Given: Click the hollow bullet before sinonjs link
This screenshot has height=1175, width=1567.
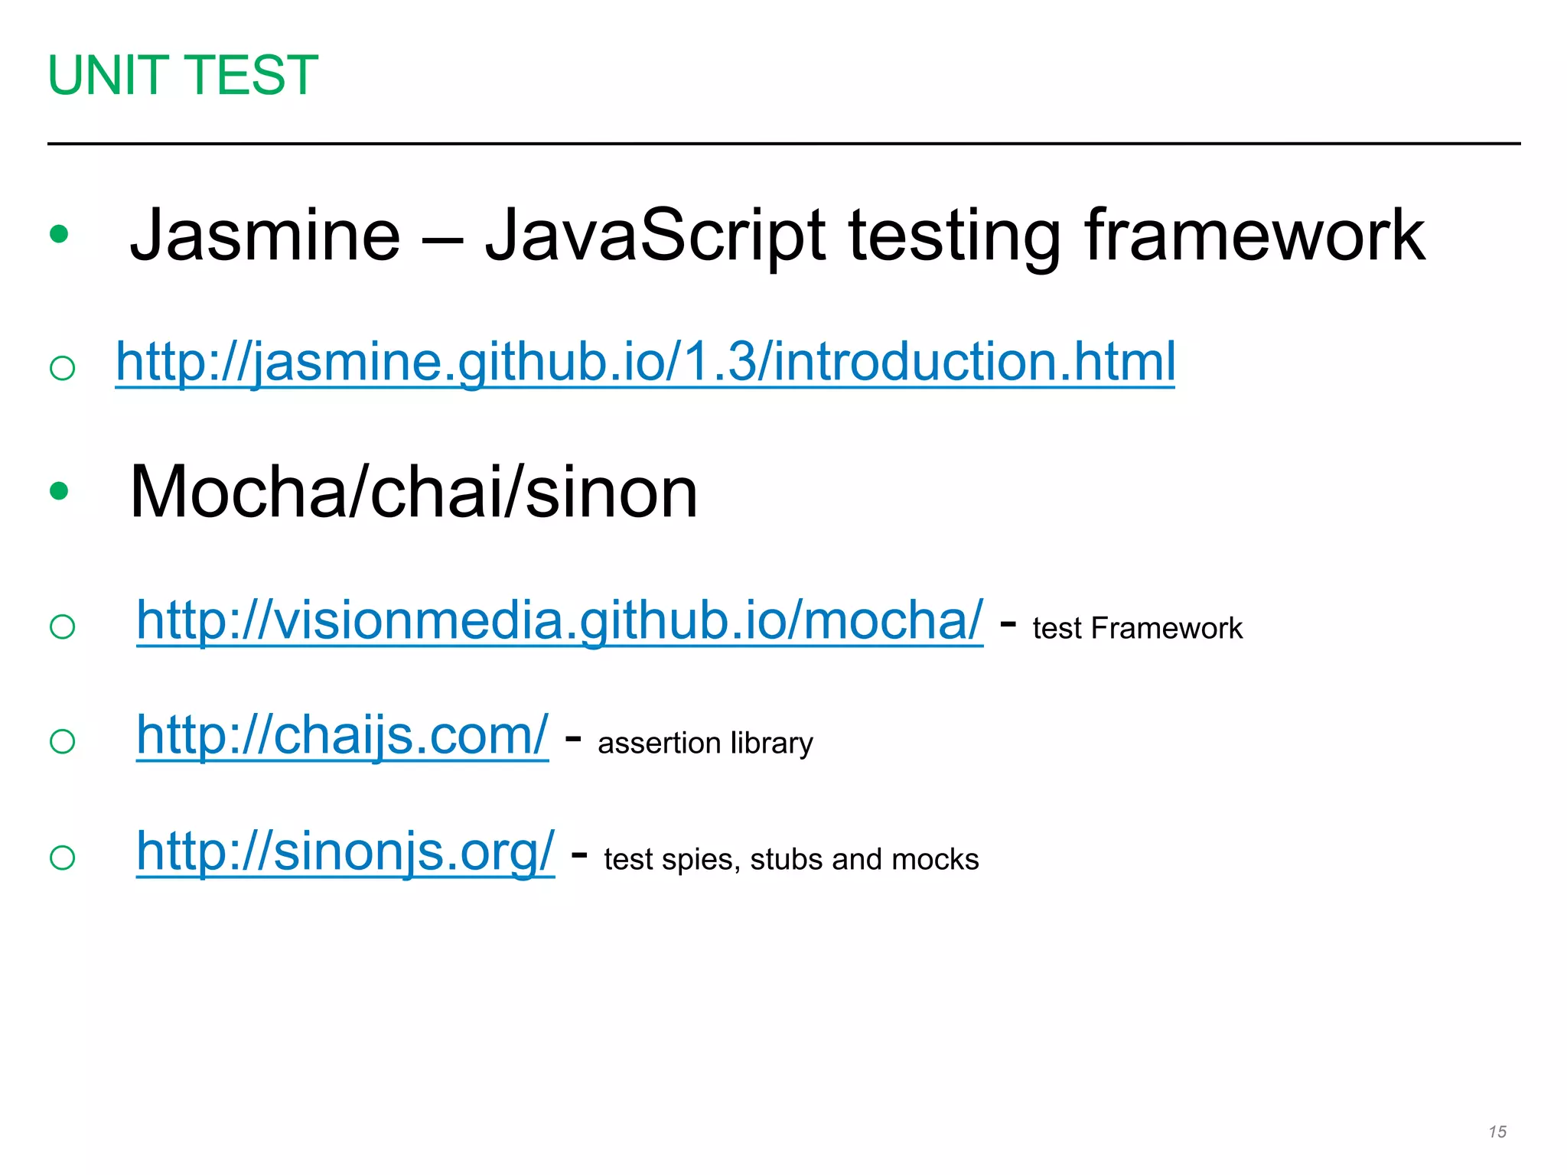Looking at the screenshot, I should point(62,858).
